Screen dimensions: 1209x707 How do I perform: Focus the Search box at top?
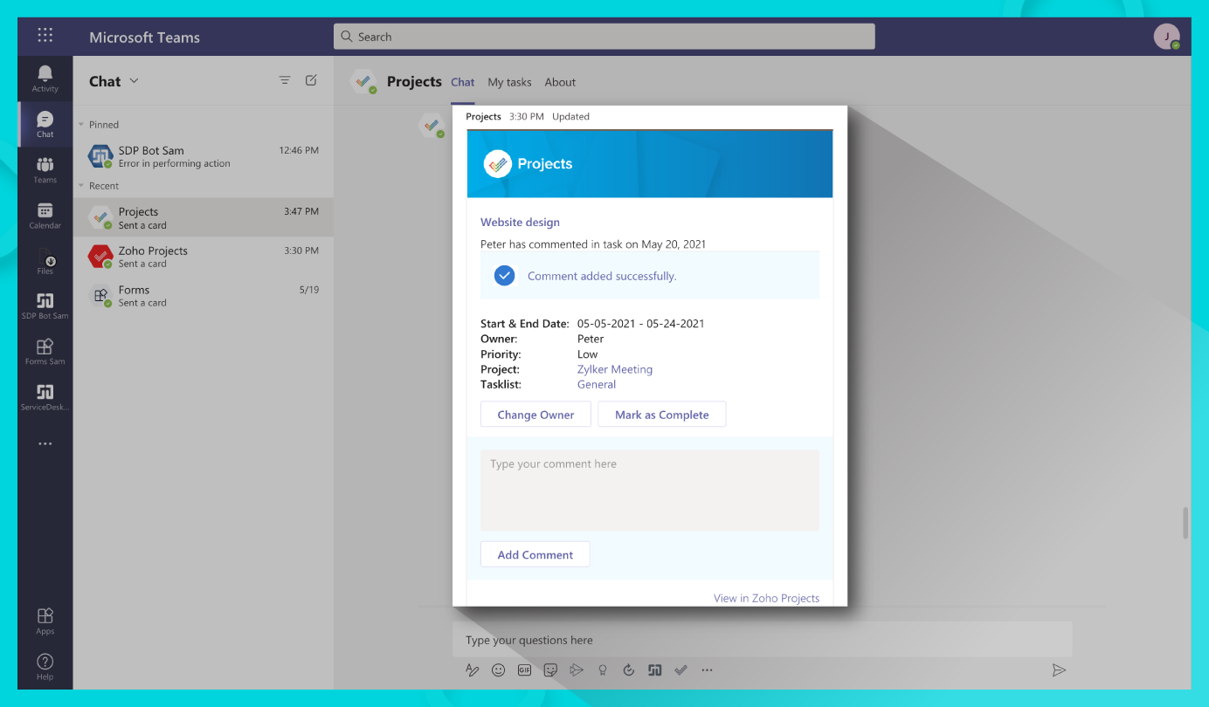point(604,37)
